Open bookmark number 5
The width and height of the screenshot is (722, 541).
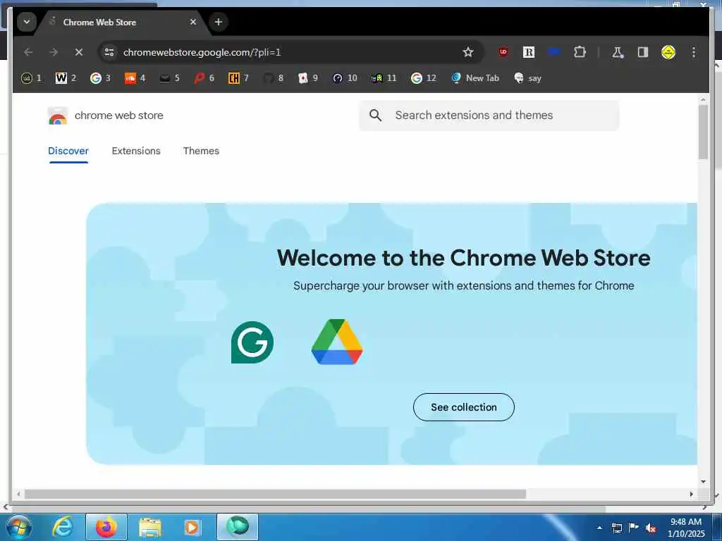169,78
